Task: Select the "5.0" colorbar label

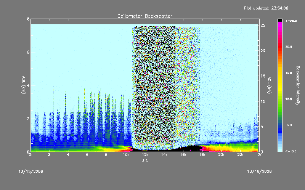Action: coord(289,125)
